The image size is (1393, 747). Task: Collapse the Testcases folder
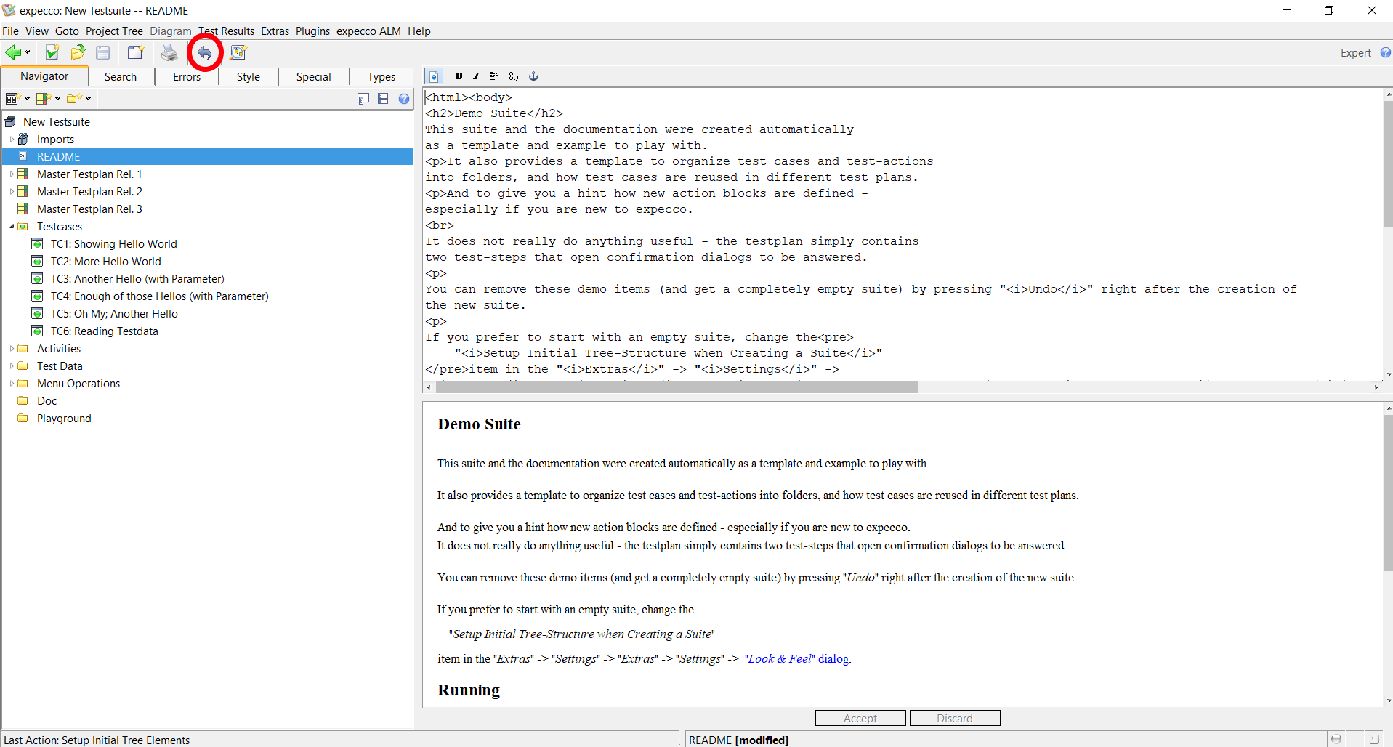(12, 227)
